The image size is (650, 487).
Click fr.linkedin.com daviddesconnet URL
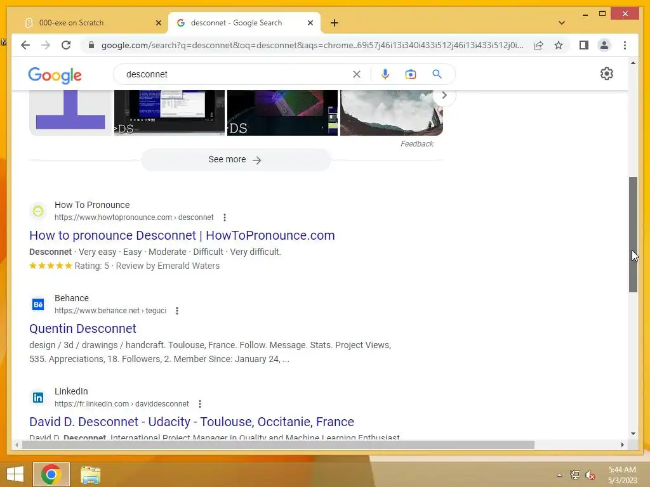[x=121, y=404]
